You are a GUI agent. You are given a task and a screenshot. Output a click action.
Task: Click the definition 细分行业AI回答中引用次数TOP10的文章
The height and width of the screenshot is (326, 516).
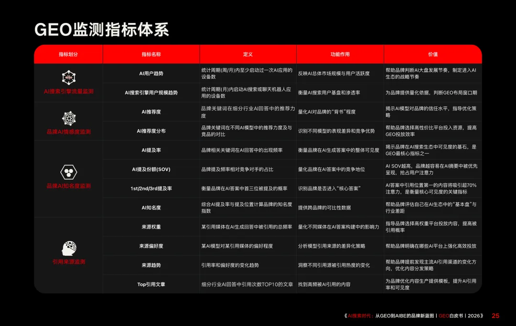[x=247, y=284]
